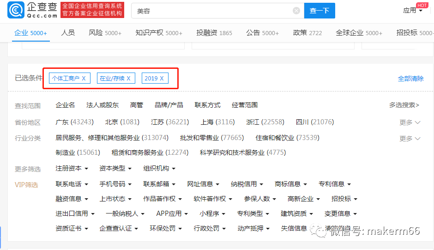The height and width of the screenshot is (250, 434).
Task: Expand 更多 in the 行业分类 row
Action: [x=410, y=139]
